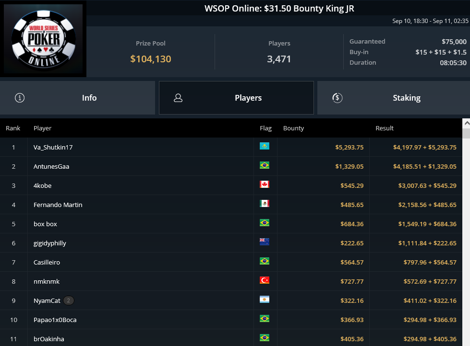Image resolution: width=470 pixels, height=346 pixels.
Task: Click the Guaranteed amount $75,000
Action: [454, 42]
